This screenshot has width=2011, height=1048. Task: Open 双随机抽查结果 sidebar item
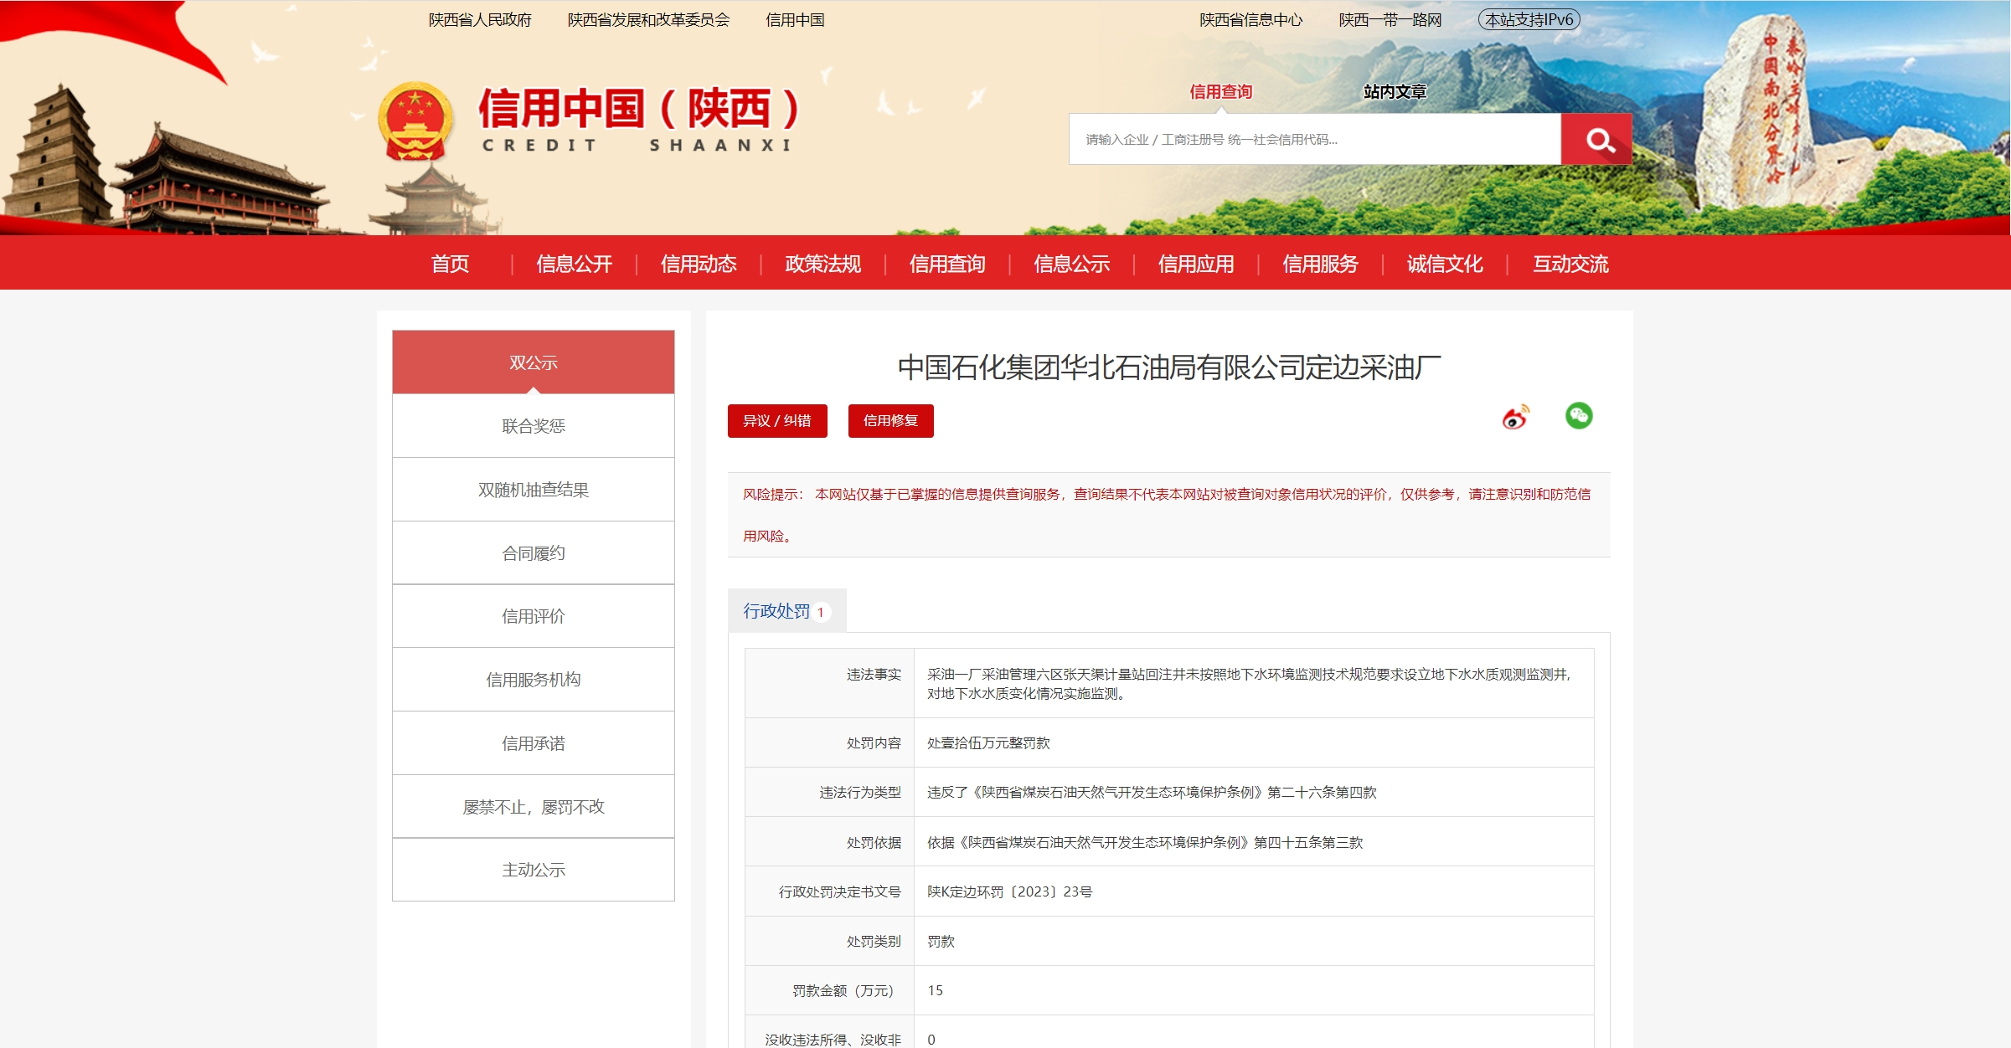pos(534,490)
